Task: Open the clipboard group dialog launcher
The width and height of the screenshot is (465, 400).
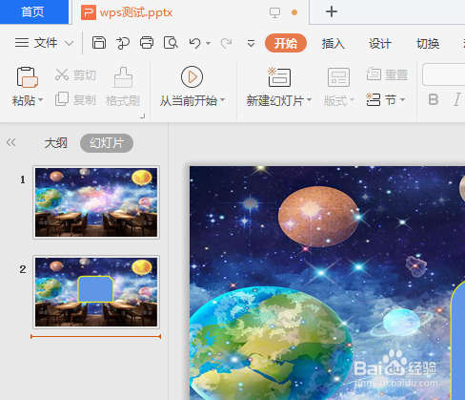Action: (143, 116)
